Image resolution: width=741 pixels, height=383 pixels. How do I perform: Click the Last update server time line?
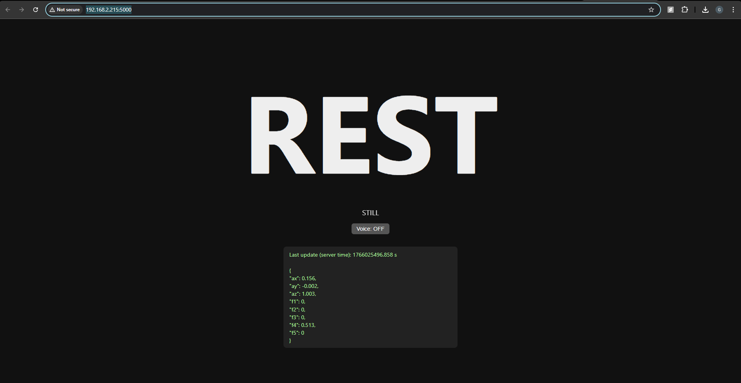click(x=343, y=255)
